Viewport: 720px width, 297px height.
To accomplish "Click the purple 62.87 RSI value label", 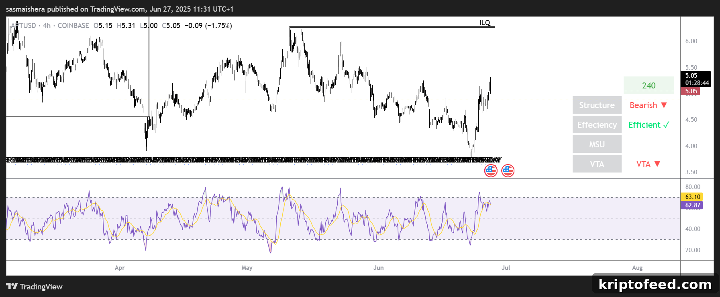I will 692,205.
